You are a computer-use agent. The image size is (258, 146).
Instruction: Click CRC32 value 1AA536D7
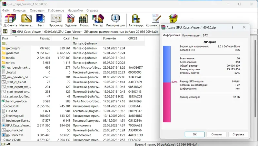135,67
